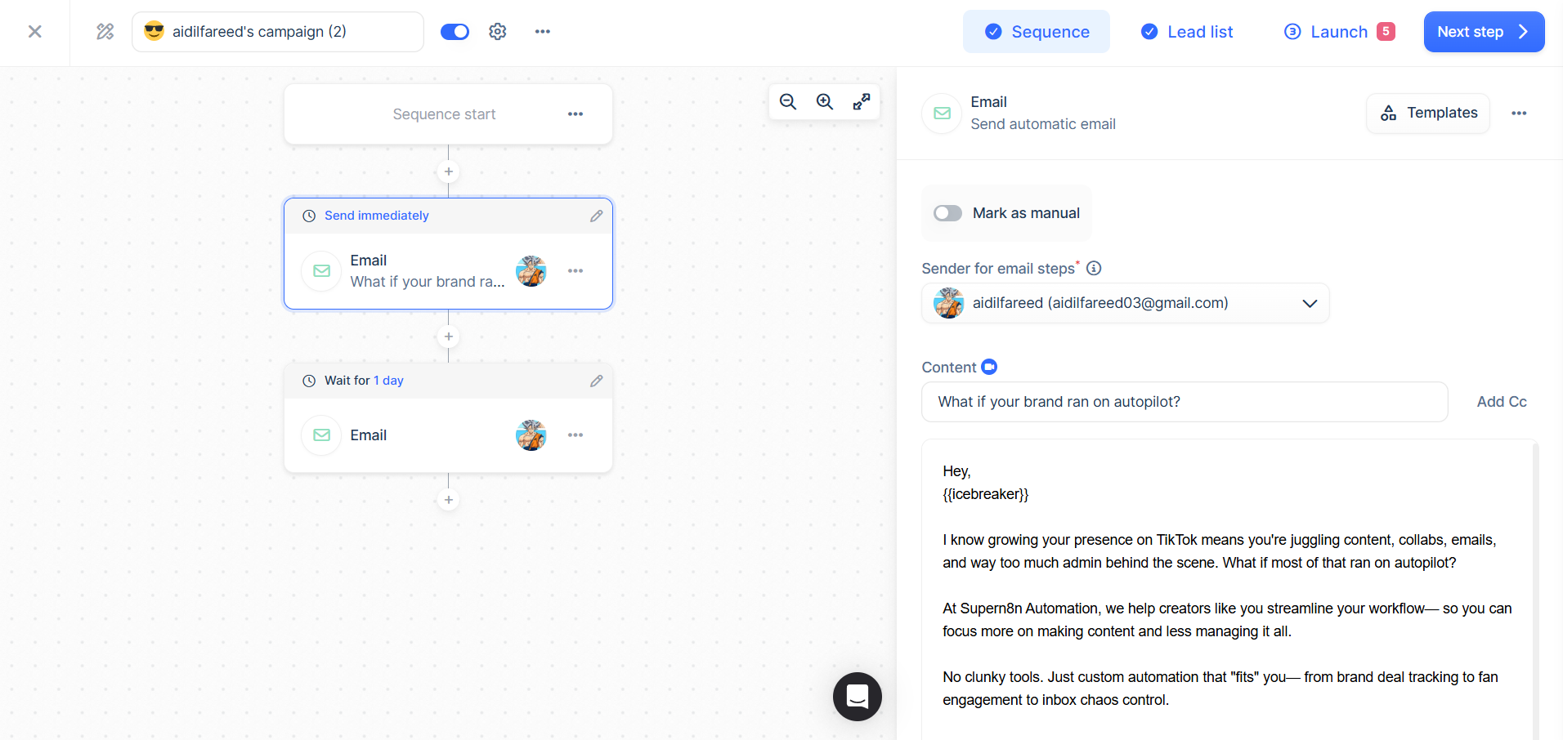
Task: Expand the canvas to full view
Action: point(862,101)
